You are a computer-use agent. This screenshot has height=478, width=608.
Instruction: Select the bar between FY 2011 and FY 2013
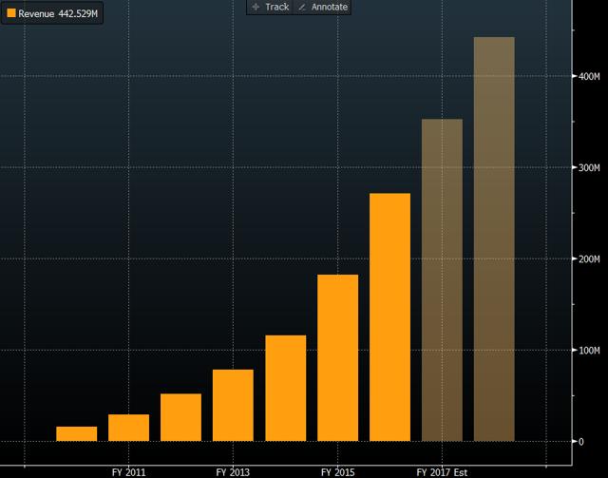tap(180, 417)
